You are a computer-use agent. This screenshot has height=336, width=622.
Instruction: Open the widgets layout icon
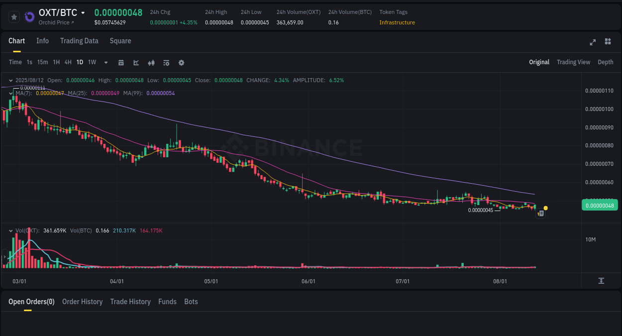pyautogui.click(x=608, y=42)
